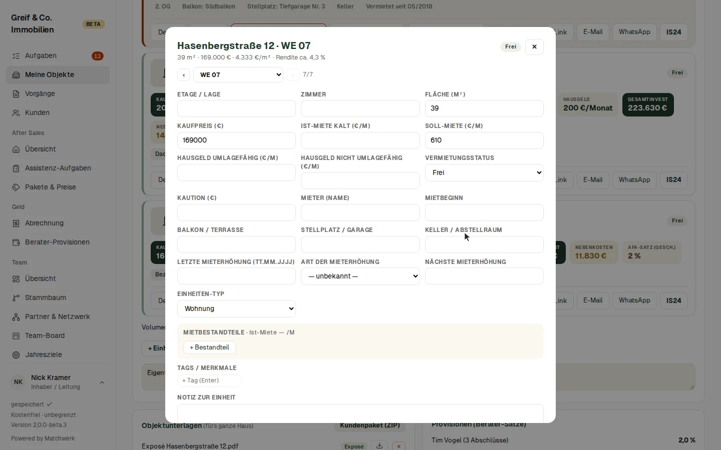Click the Hausgeld umlagefähig input field
The height and width of the screenshot is (450, 721).
(x=236, y=172)
